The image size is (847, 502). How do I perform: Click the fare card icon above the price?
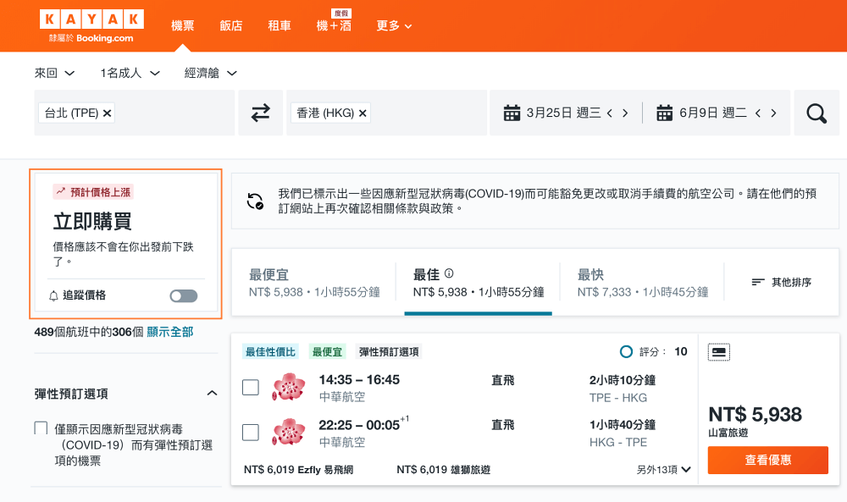(x=718, y=352)
